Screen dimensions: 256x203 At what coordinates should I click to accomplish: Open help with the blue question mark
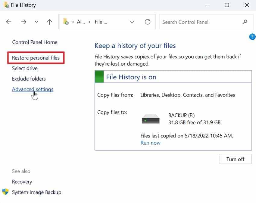[x=252, y=37]
